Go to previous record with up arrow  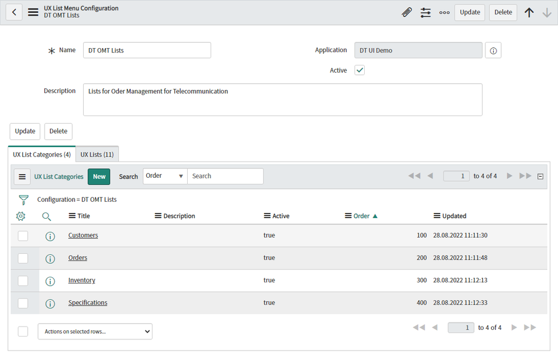pyautogui.click(x=529, y=12)
